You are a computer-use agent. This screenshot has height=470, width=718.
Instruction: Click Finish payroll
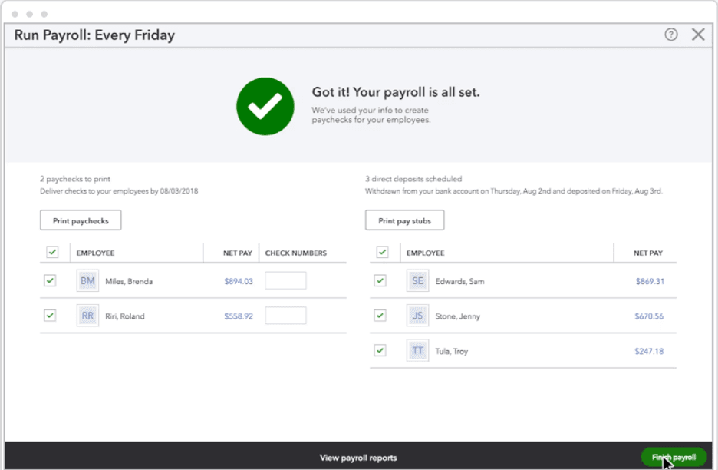click(673, 456)
